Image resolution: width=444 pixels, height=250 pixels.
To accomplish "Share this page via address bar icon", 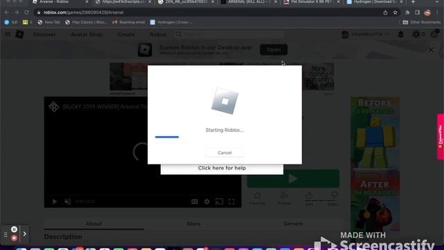I will point(386,12).
